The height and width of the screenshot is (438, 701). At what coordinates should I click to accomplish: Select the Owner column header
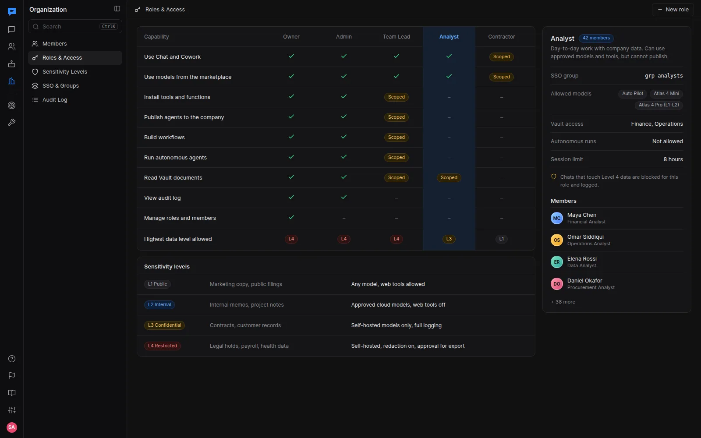pos(291,37)
